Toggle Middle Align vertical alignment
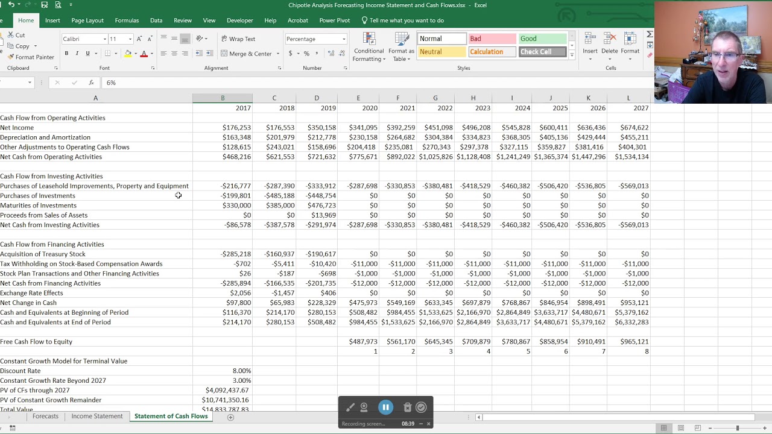This screenshot has height=434, width=772. coord(174,39)
